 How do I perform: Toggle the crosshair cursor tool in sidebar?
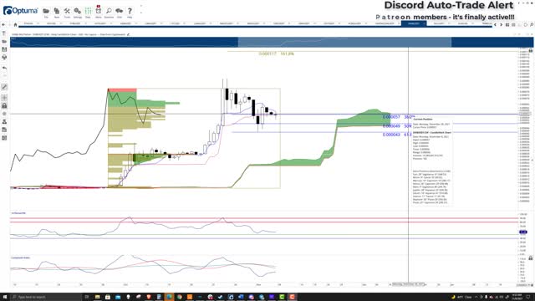click(x=4, y=98)
